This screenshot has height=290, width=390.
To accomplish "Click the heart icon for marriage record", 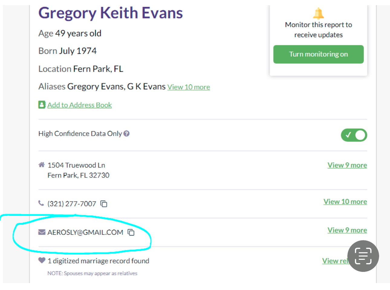I will (x=42, y=260).
